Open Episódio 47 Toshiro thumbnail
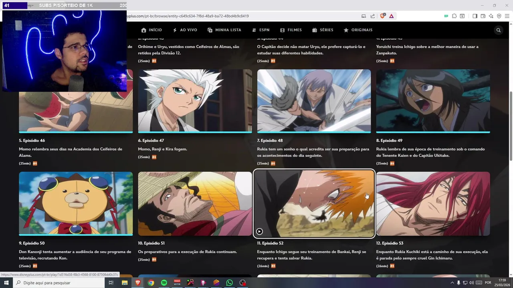 pos(195,101)
